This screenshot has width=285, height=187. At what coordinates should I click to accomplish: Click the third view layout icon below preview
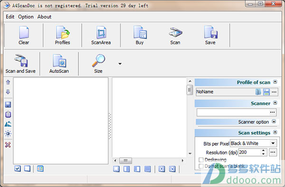coord(137,169)
